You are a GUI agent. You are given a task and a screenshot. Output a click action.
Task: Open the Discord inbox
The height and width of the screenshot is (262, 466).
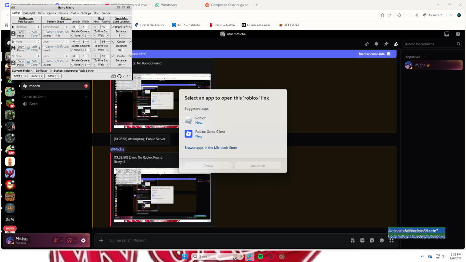pos(447,34)
